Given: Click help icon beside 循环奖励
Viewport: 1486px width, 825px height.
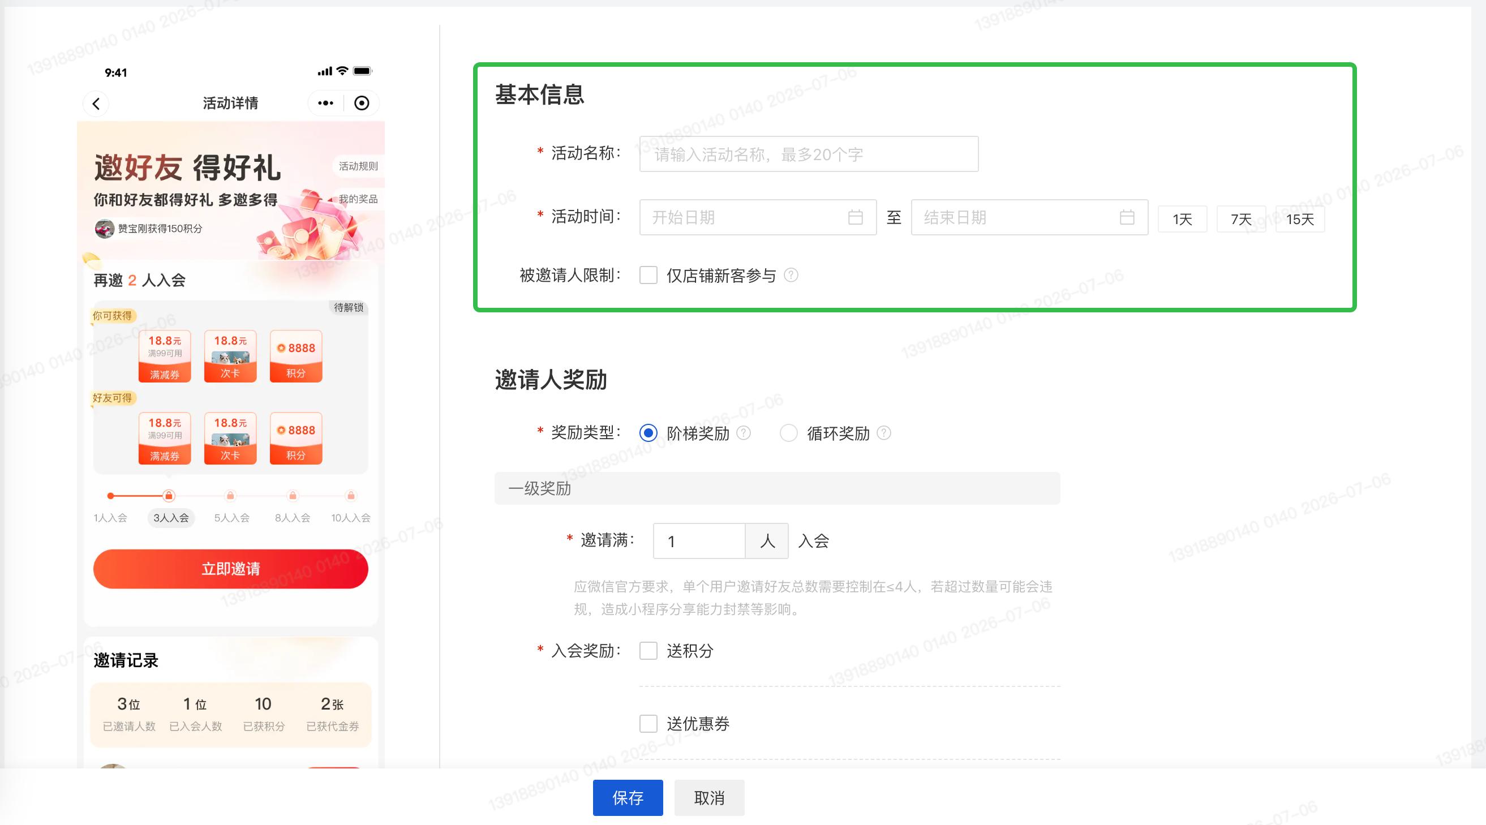Looking at the screenshot, I should point(884,433).
